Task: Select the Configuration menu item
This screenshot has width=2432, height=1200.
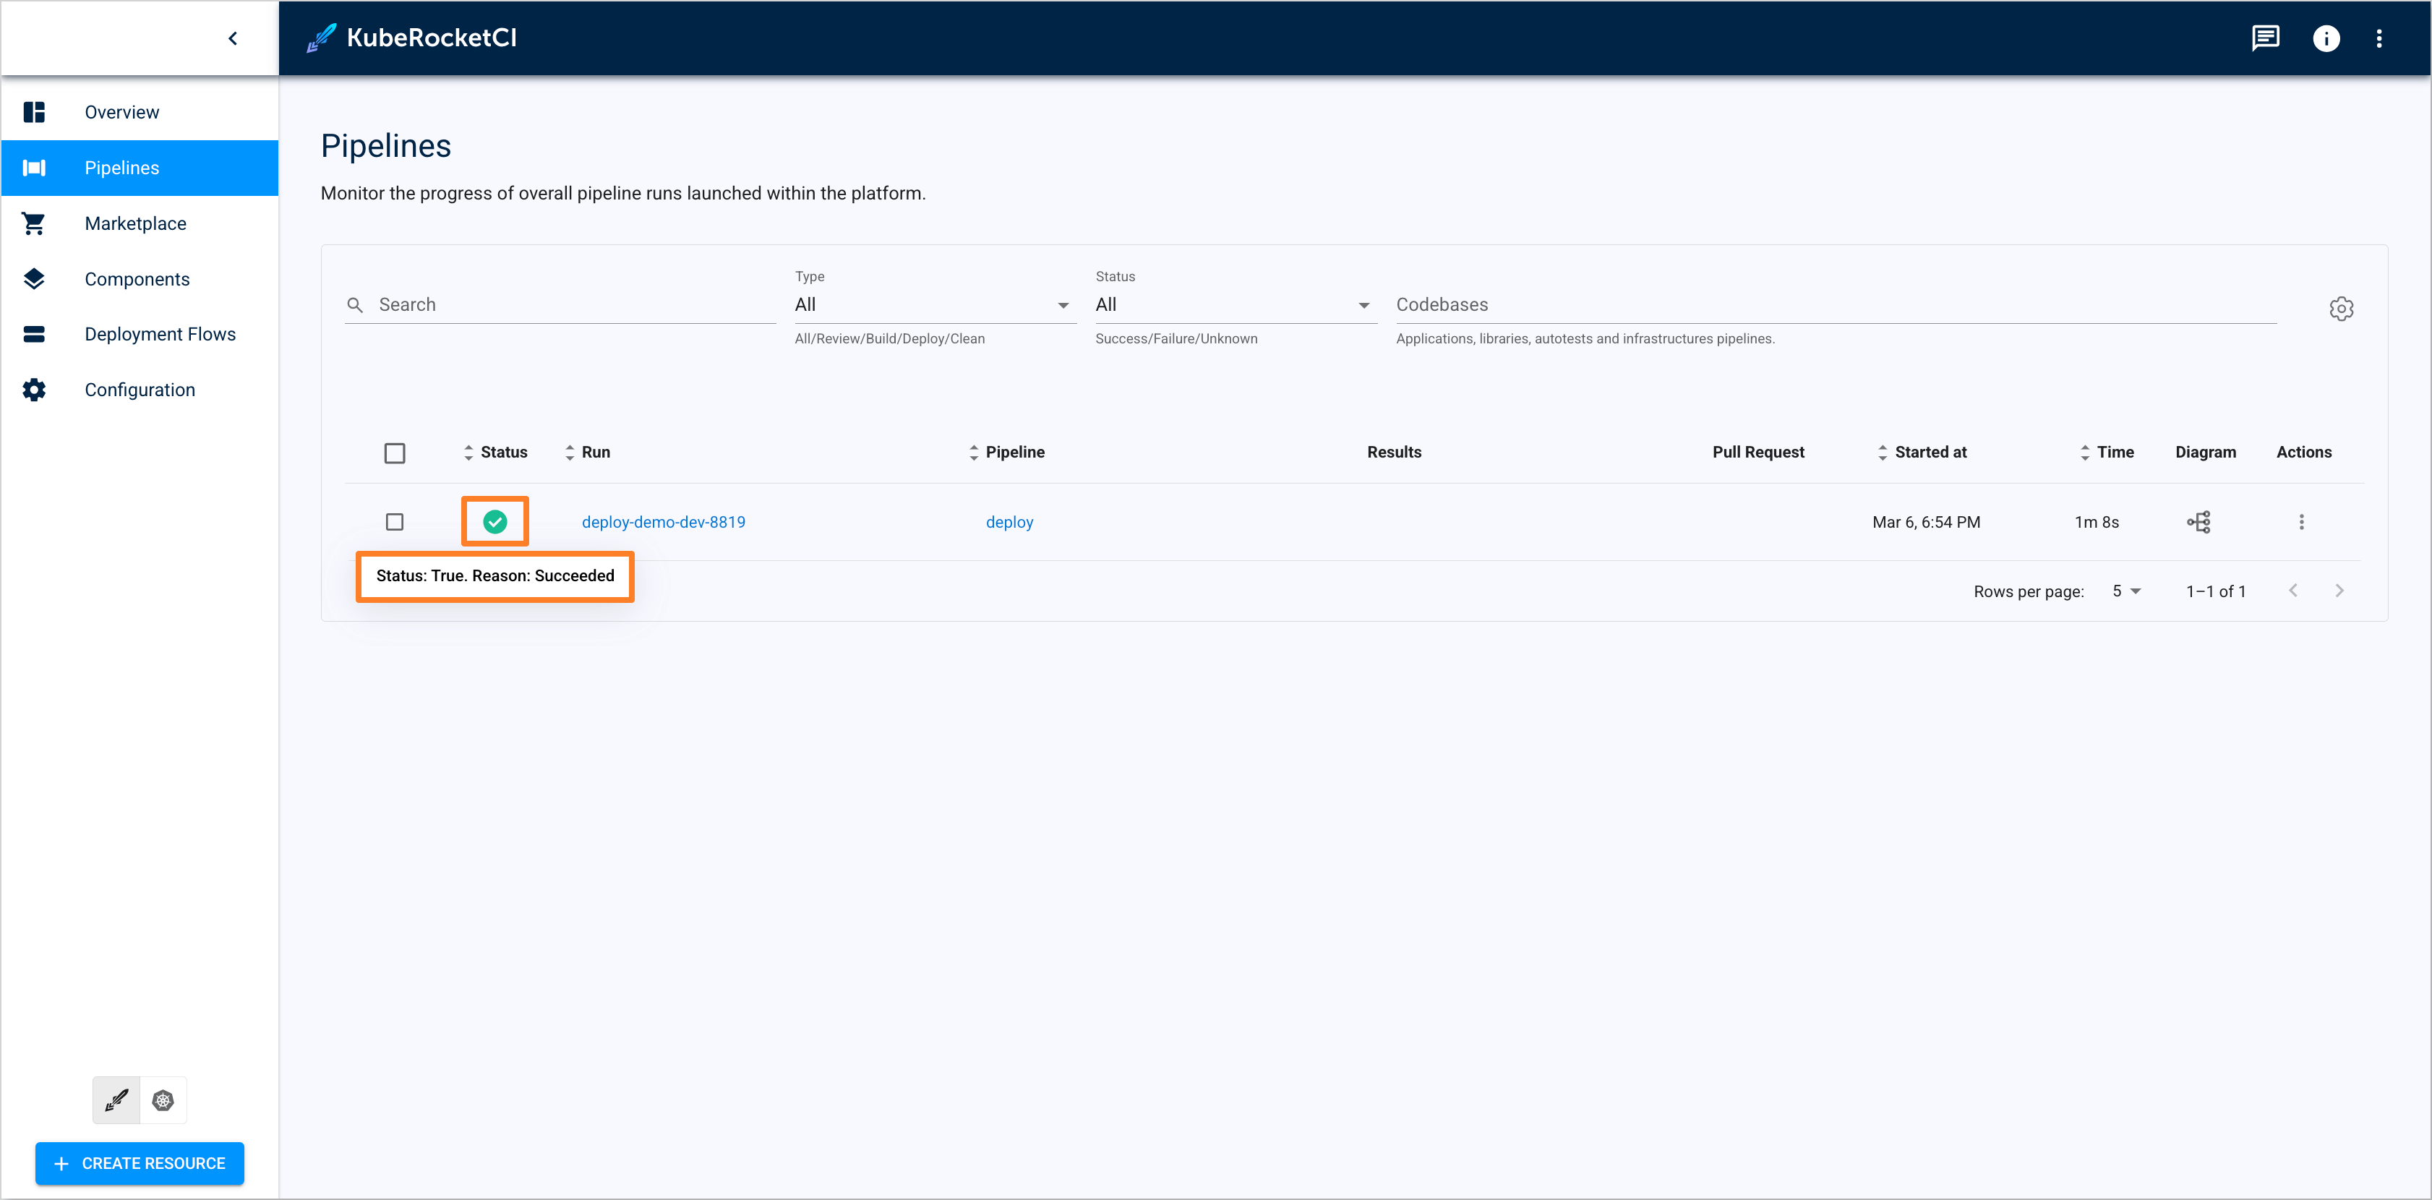Action: click(141, 389)
